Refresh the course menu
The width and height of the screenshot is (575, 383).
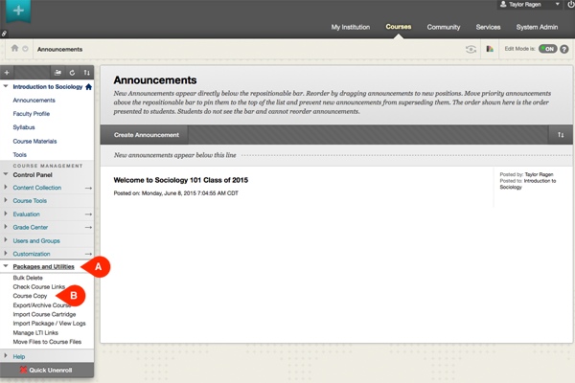click(x=73, y=72)
